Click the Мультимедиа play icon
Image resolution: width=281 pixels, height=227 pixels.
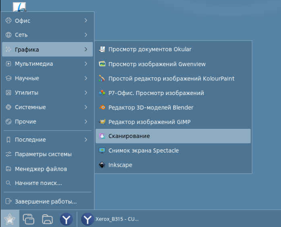(8, 64)
